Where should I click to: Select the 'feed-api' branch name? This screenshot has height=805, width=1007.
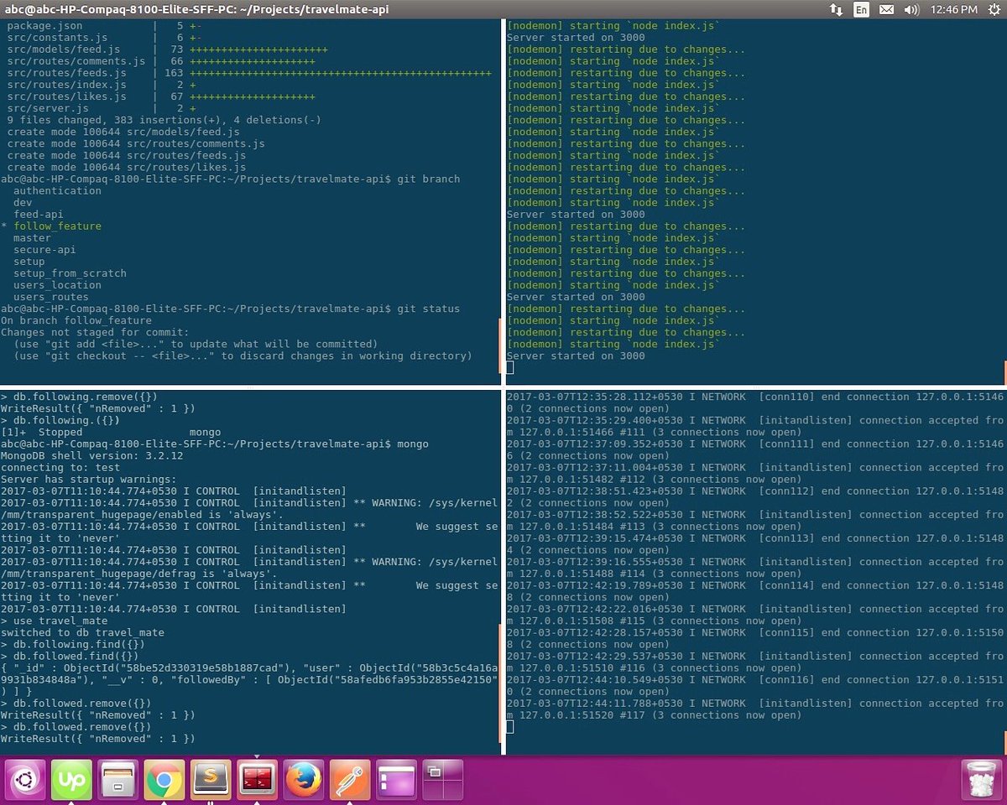click(38, 214)
